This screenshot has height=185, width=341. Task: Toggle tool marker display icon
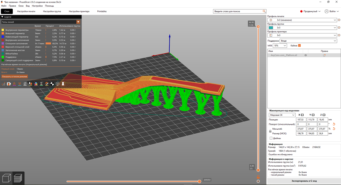[x=63, y=84]
